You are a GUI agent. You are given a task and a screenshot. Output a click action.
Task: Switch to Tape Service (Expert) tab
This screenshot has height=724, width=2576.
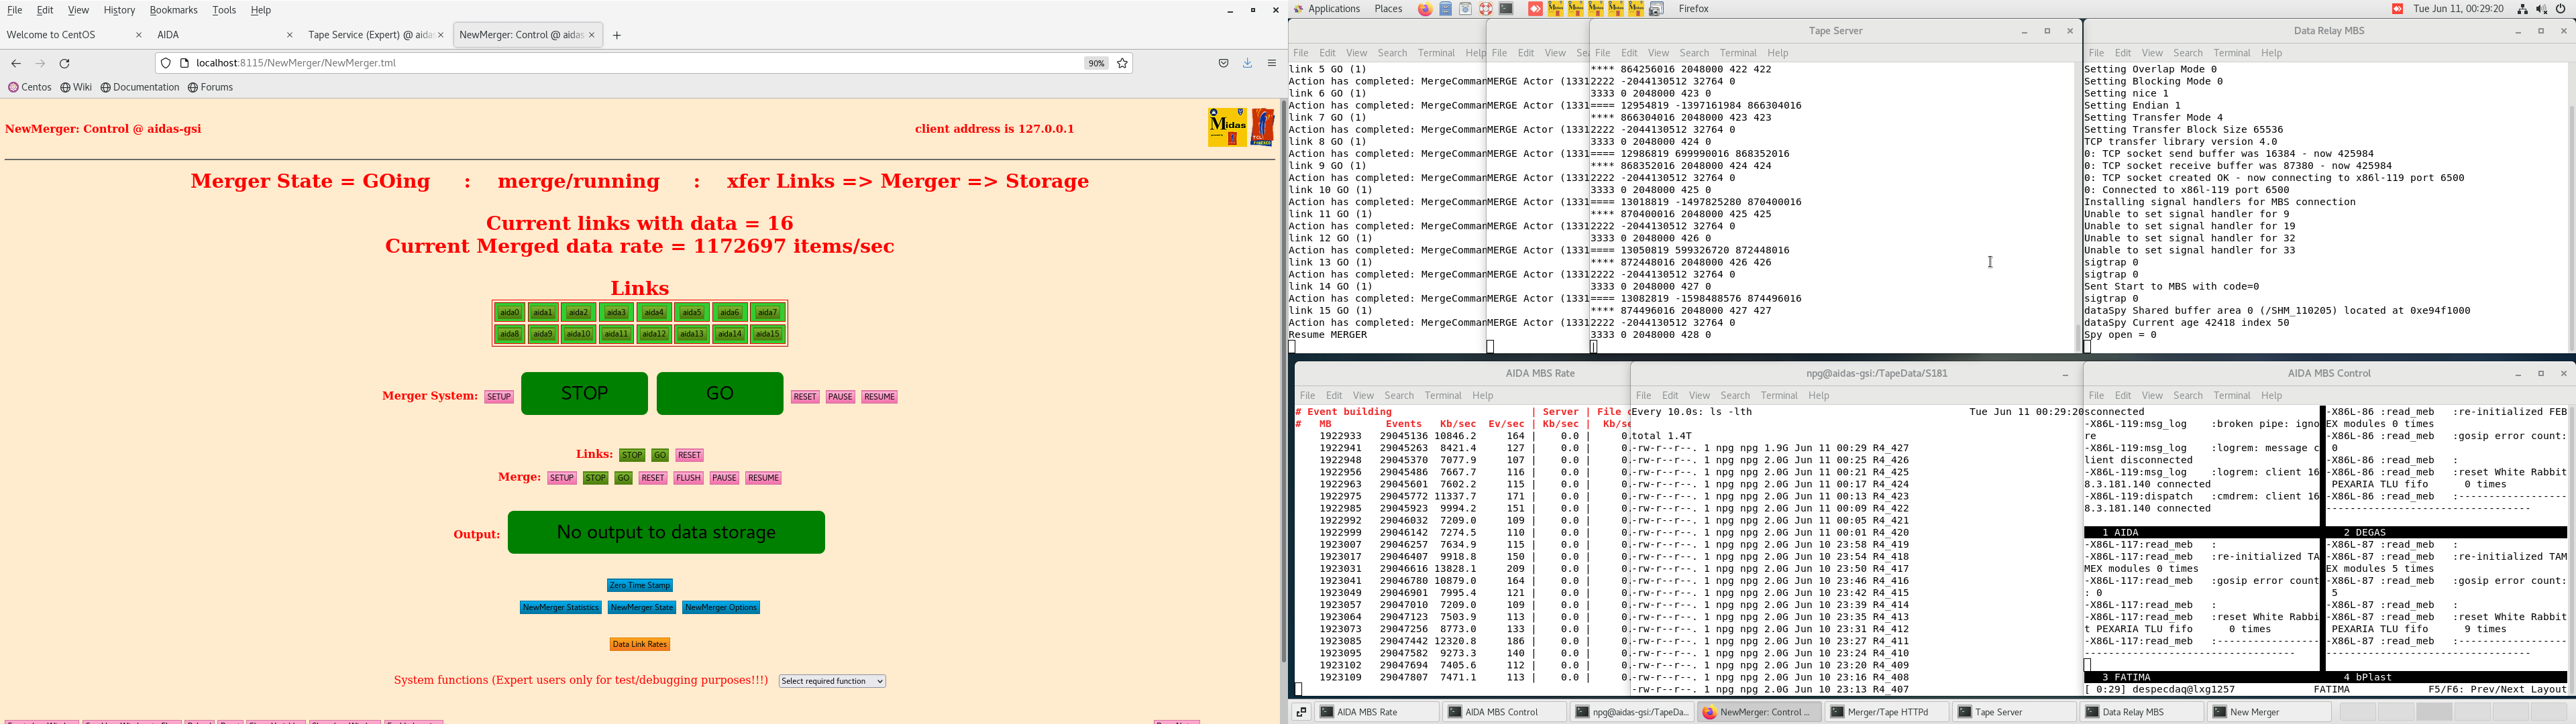click(x=369, y=35)
